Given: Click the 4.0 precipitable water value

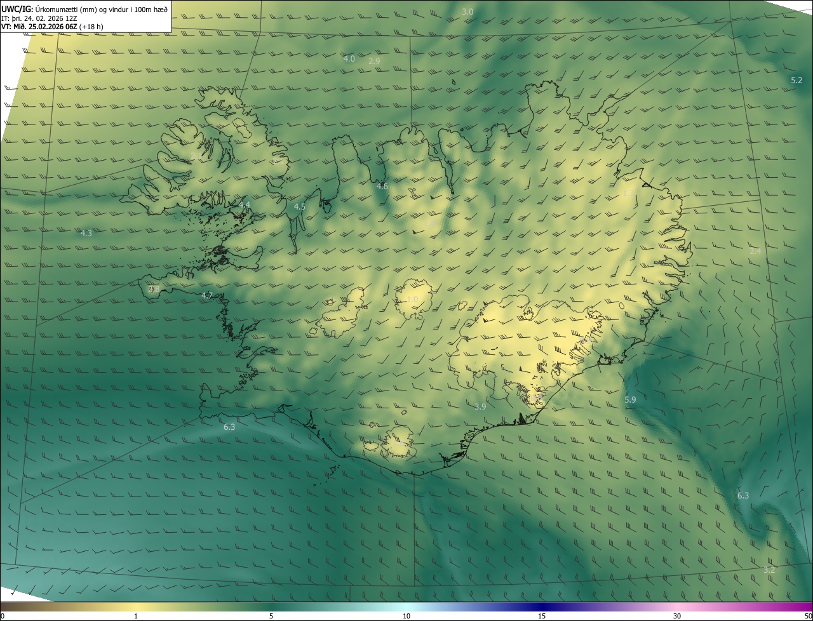Looking at the screenshot, I should coord(349,58).
